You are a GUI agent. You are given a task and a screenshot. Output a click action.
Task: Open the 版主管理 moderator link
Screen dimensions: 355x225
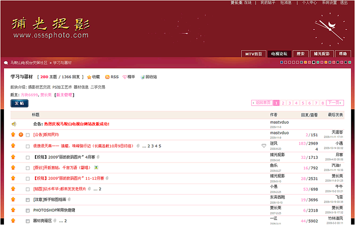tap(64, 95)
